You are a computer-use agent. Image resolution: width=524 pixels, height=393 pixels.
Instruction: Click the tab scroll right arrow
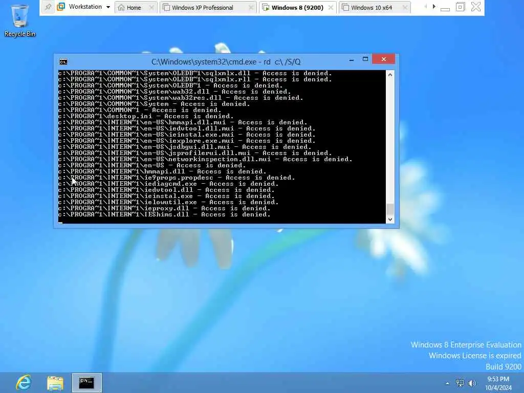click(434, 7)
